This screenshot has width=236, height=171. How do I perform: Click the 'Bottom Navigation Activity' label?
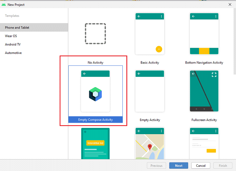(x=204, y=62)
